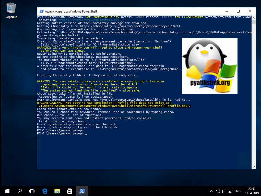This screenshot has width=261, height=196.
Task: Expand hidden tray icons chevron
Action: point(211,191)
